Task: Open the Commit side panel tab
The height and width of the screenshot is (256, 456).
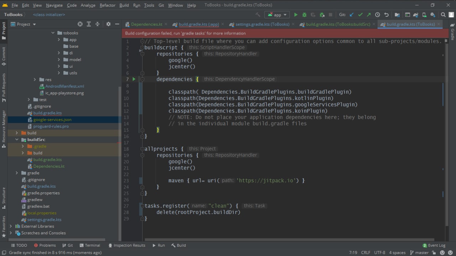Action: [x=4, y=56]
